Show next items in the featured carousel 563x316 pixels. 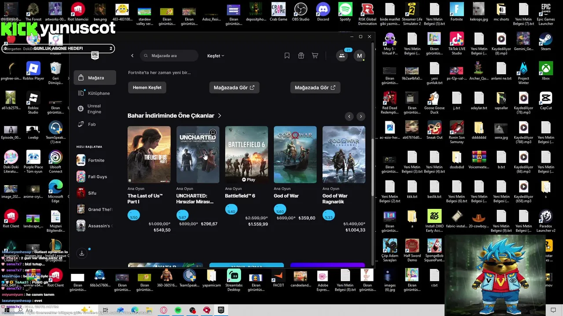[x=361, y=116]
